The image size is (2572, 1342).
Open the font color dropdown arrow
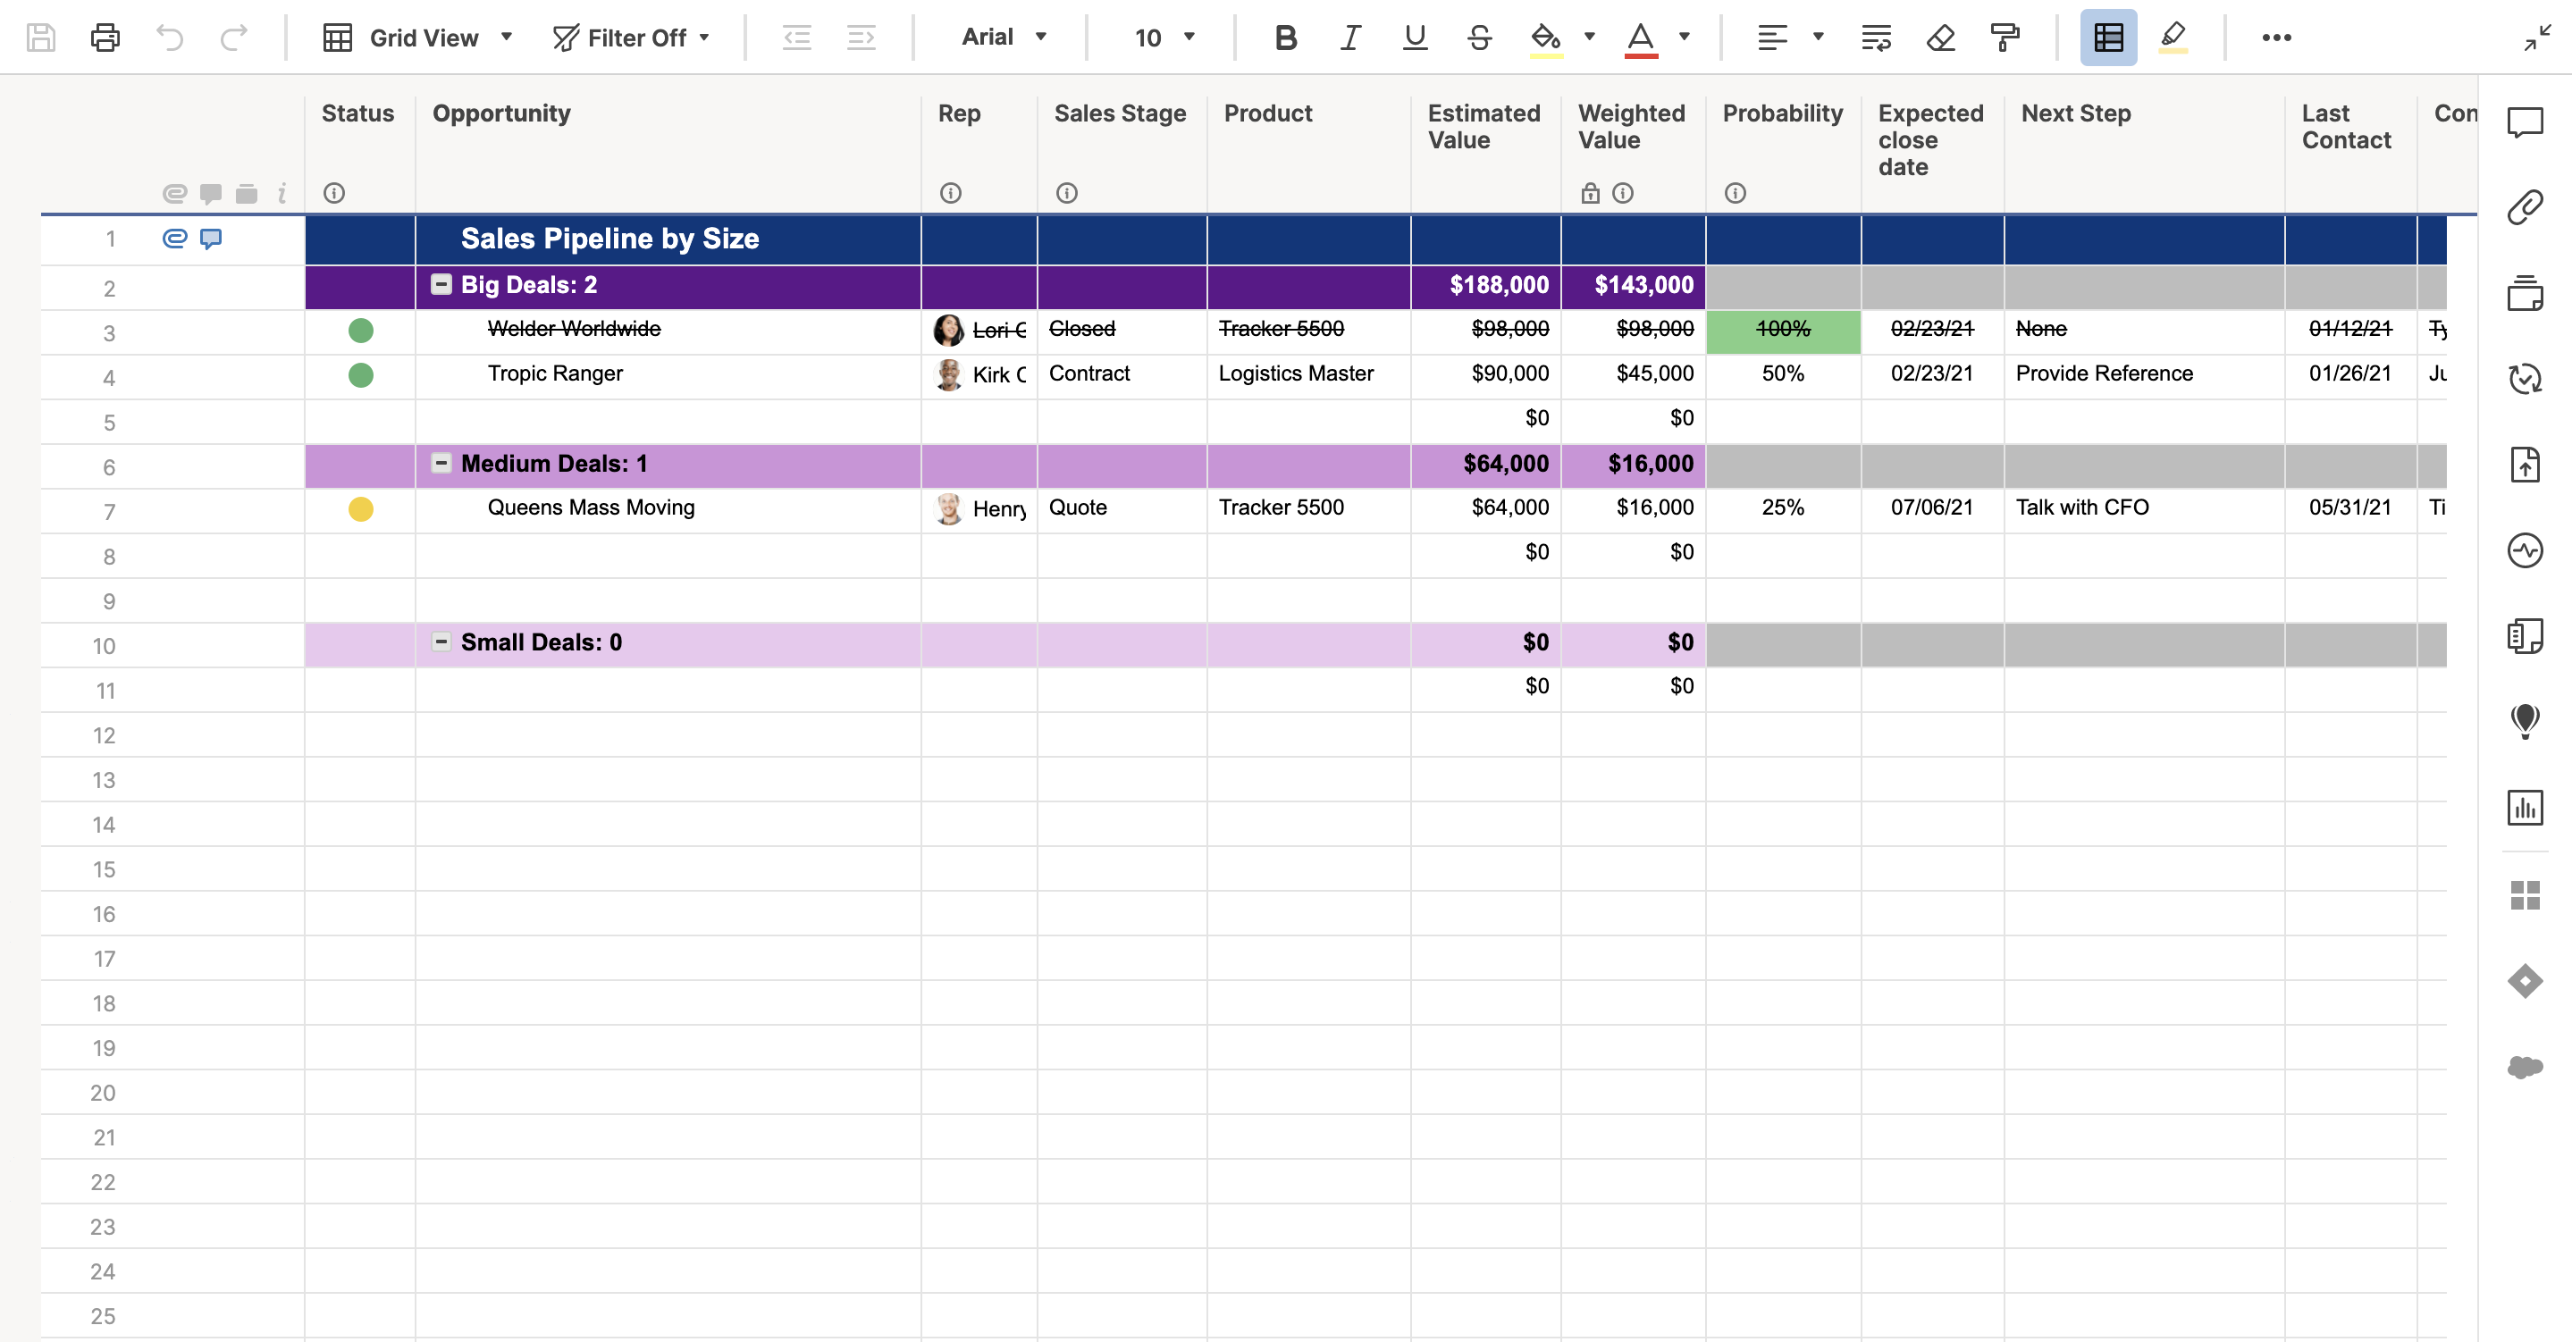pyautogui.click(x=1684, y=37)
